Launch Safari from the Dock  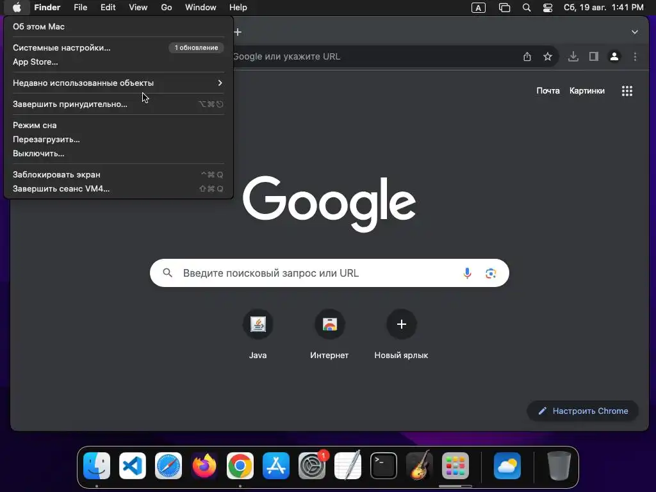click(168, 466)
